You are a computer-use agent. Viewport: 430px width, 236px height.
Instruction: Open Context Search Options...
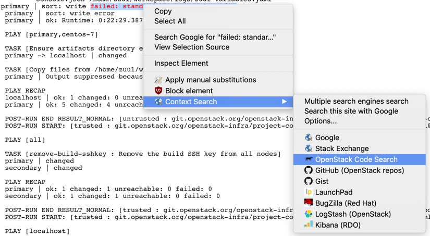tap(320, 121)
